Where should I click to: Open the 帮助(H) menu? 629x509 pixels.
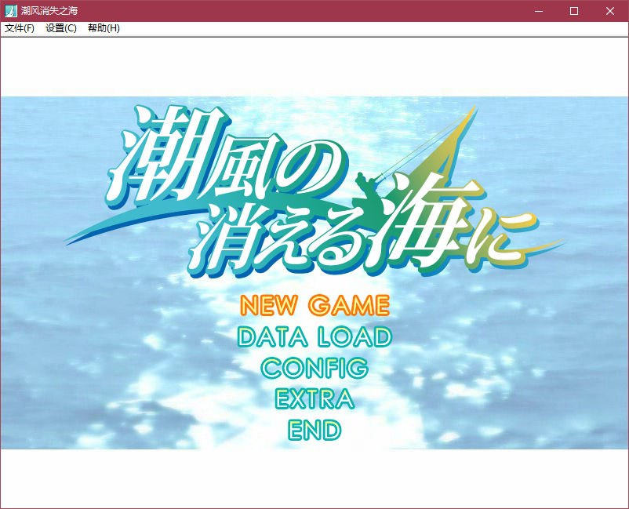tap(104, 28)
